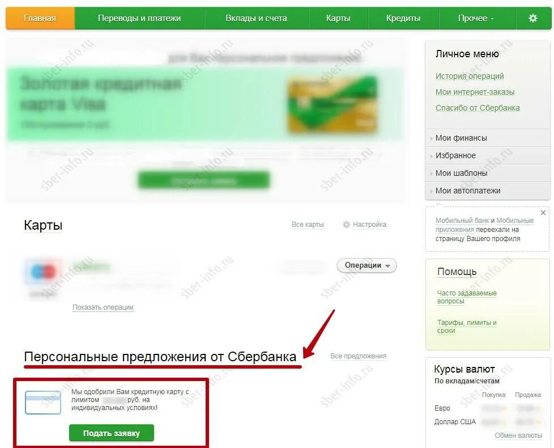554x448 pixels.
Task: Expand the Прочее menu
Action: coord(476,18)
